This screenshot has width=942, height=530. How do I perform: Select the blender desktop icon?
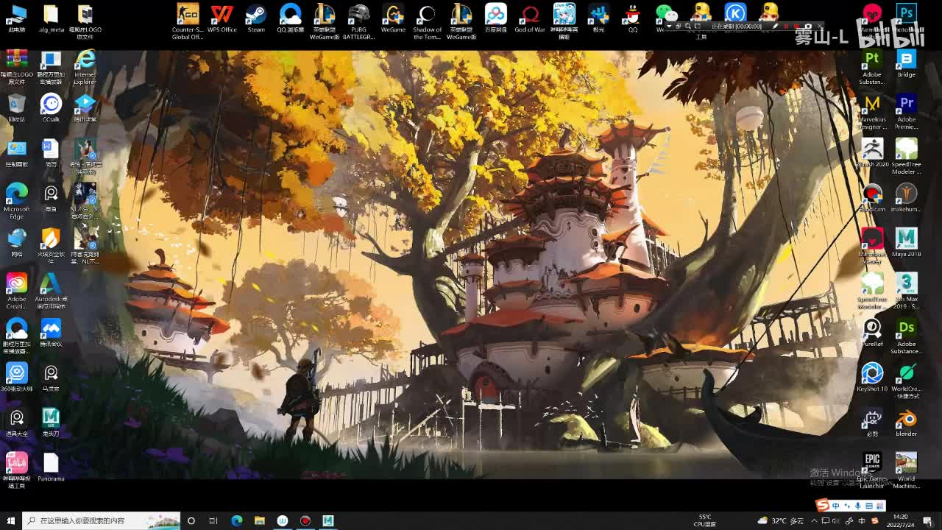coord(907,418)
